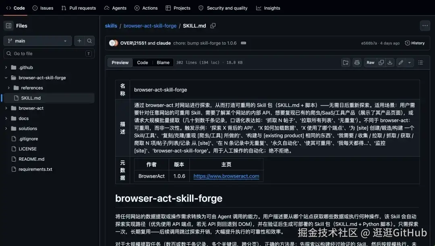The width and height of the screenshot is (435, 246).
Task: Open the Code repository tab
Action: coord(16,8)
